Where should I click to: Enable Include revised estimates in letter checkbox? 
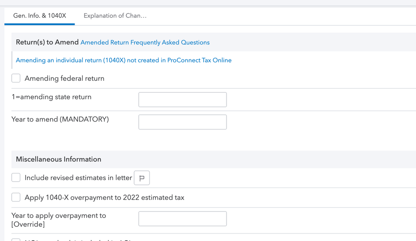tap(16, 178)
